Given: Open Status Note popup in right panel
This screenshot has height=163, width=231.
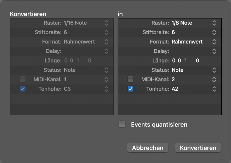Looking at the screenshot, I should 214,70.
